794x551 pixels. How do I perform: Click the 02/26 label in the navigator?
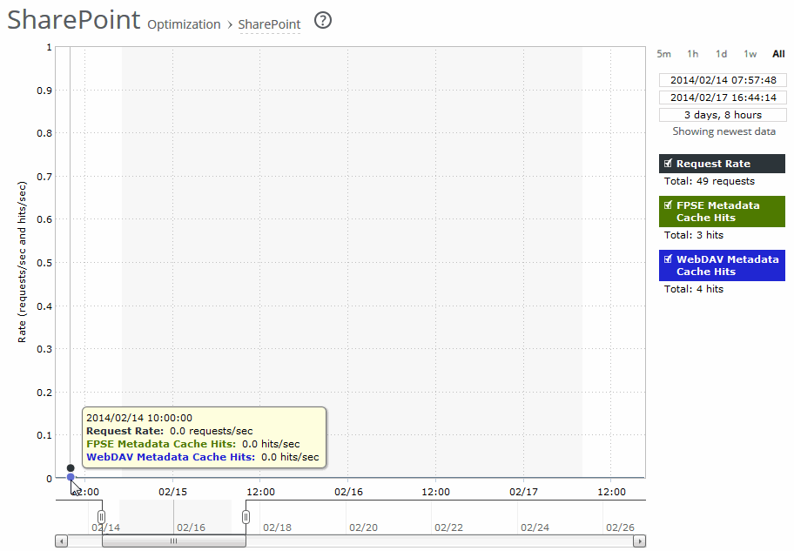pyautogui.click(x=620, y=527)
